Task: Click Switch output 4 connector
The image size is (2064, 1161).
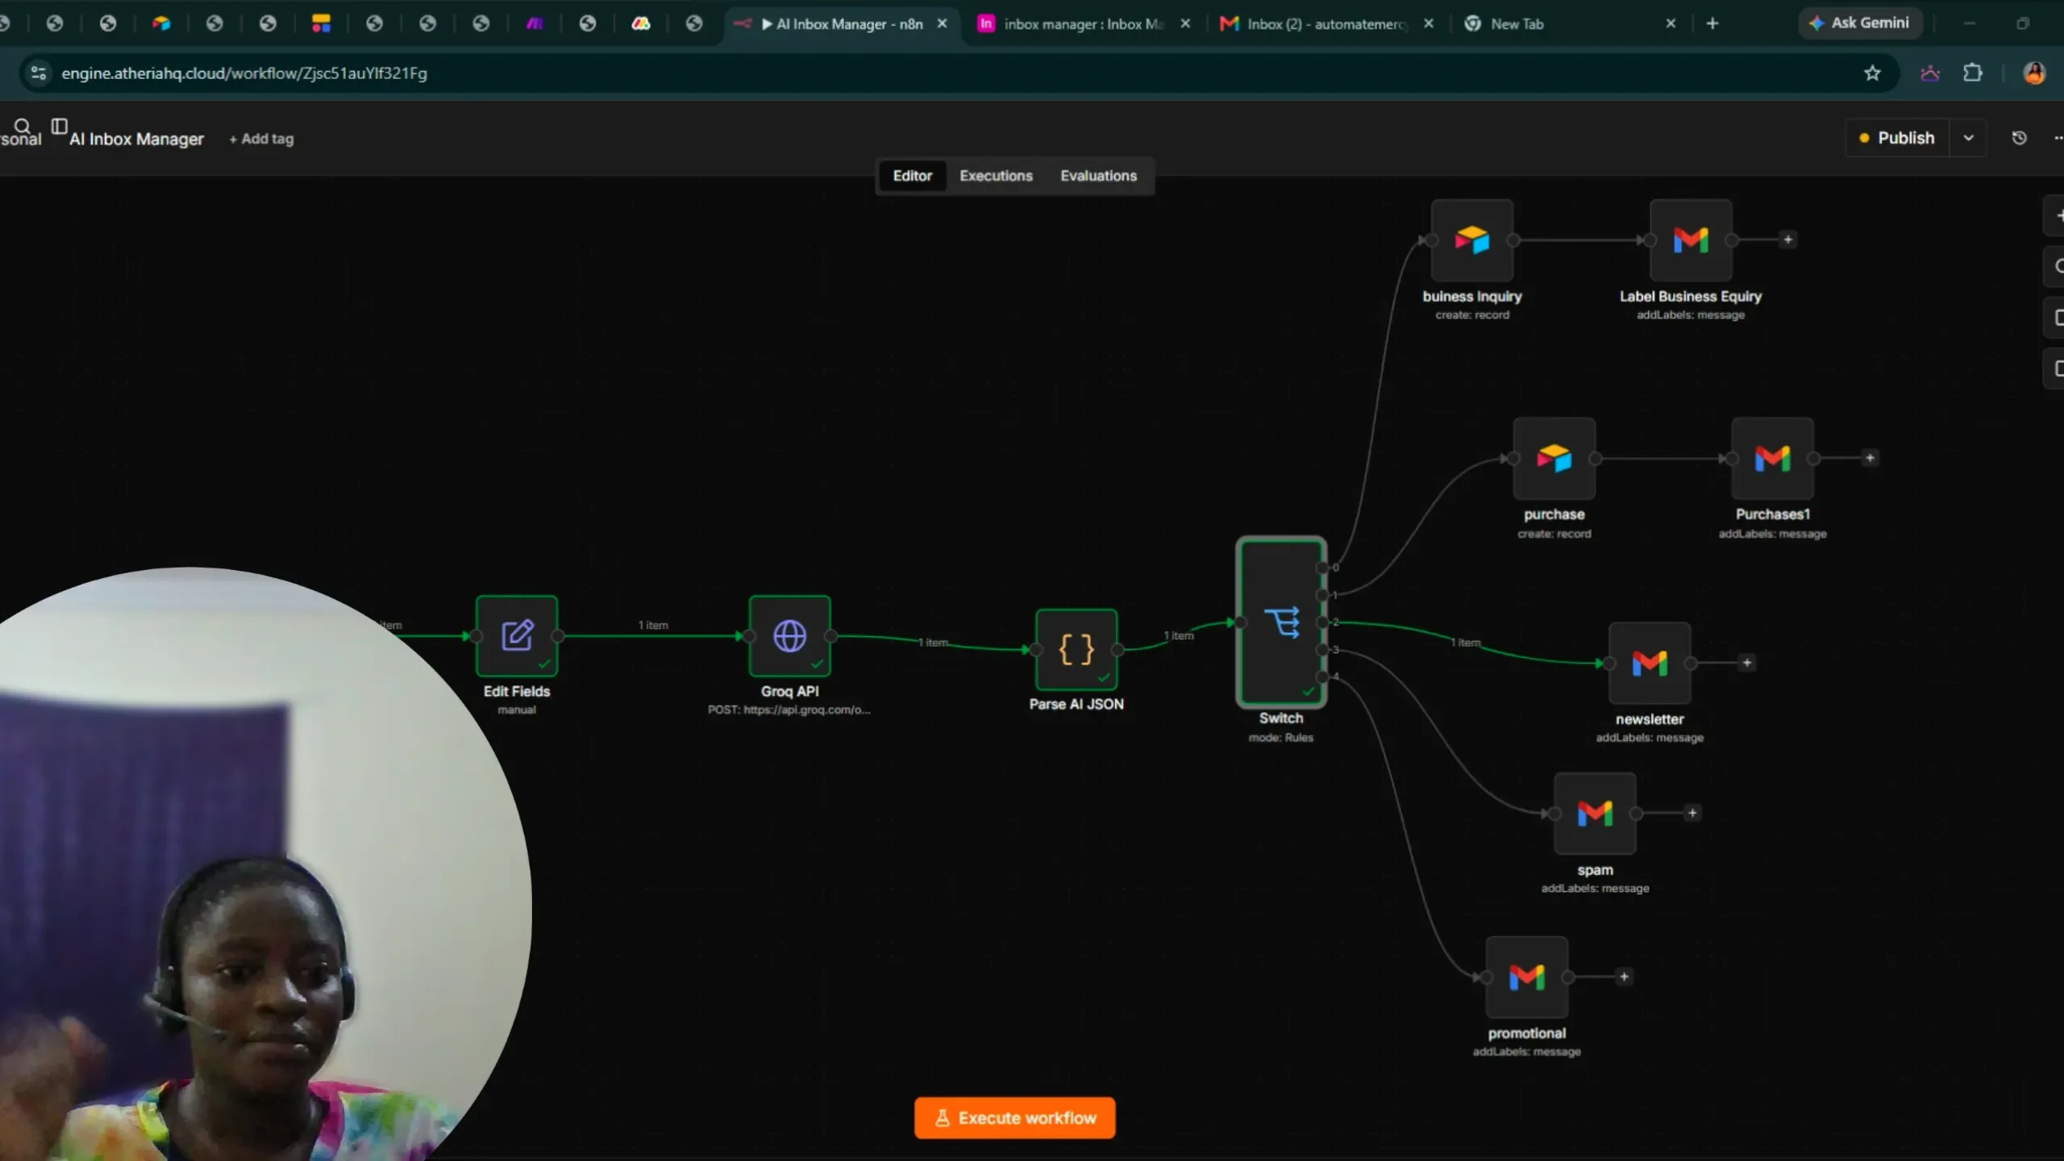Action: (x=1322, y=676)
